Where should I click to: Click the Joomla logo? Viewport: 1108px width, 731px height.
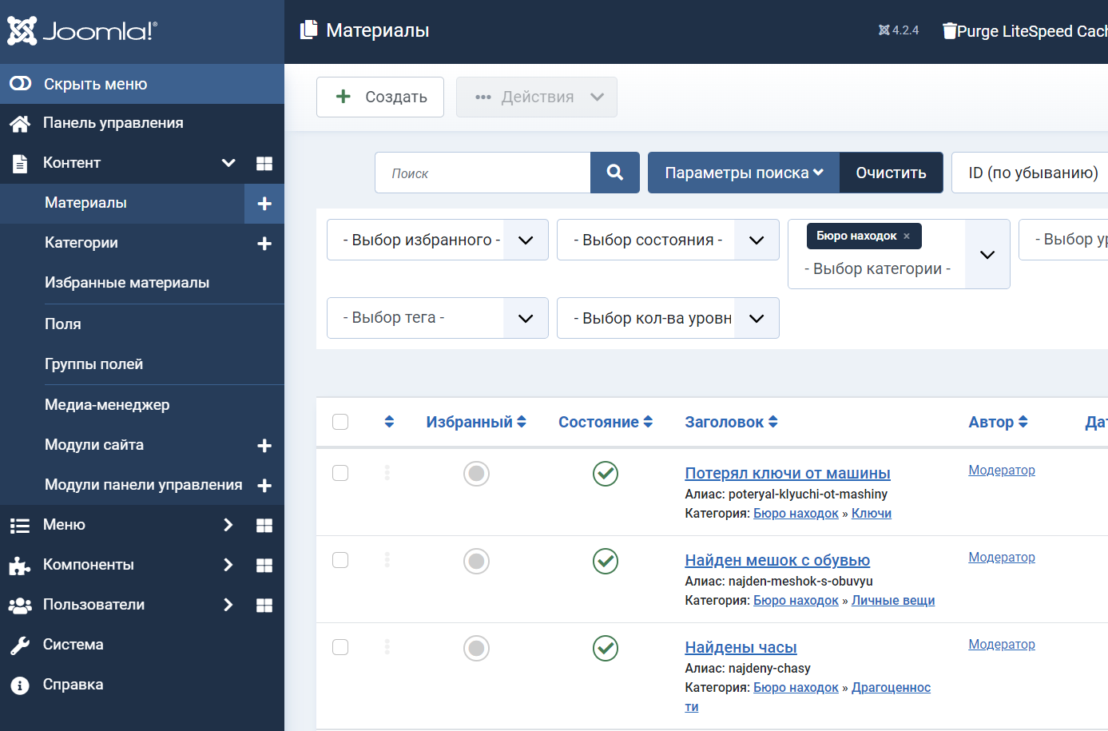pos(82,31)
